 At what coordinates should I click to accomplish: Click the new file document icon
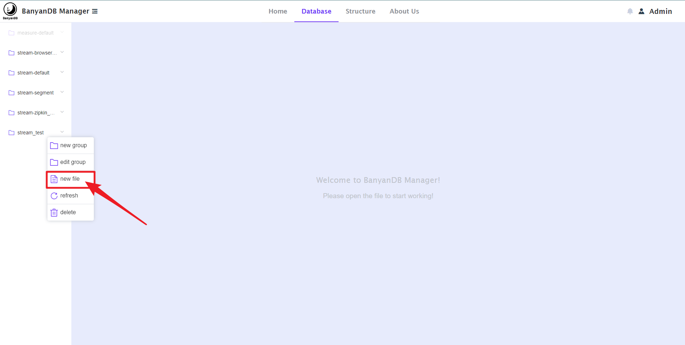click(x=54, y=179)
